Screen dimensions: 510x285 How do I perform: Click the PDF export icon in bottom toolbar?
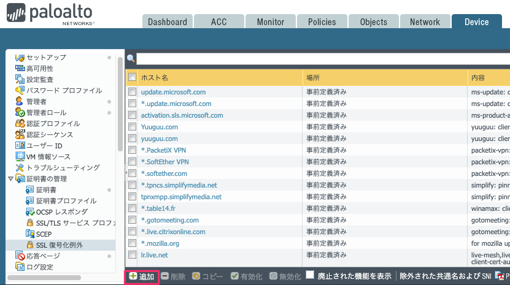point(500,276)
